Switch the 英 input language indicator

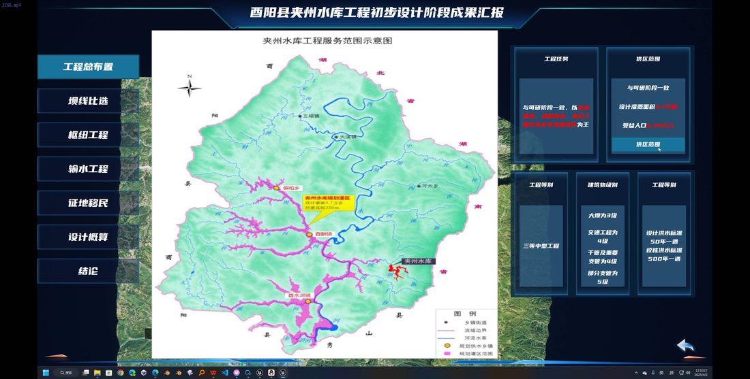click(661, 373)
